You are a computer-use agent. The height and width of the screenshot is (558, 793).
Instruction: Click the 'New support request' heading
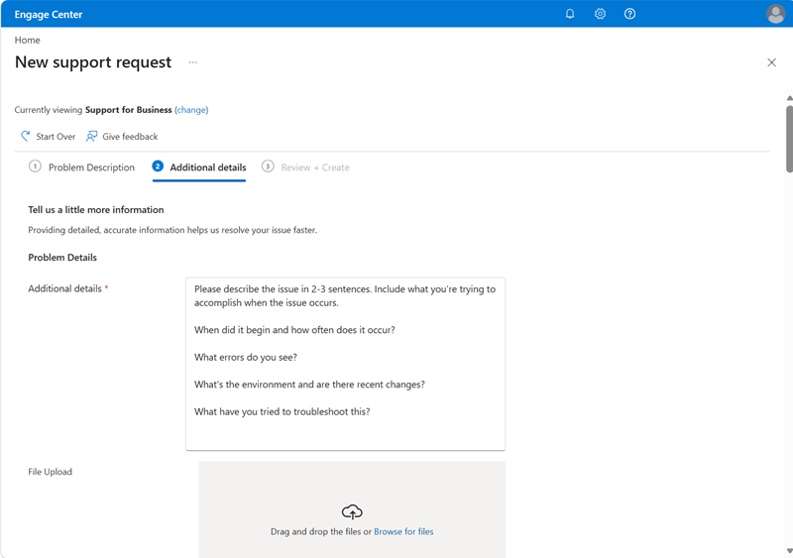click(x=93, y=62)
